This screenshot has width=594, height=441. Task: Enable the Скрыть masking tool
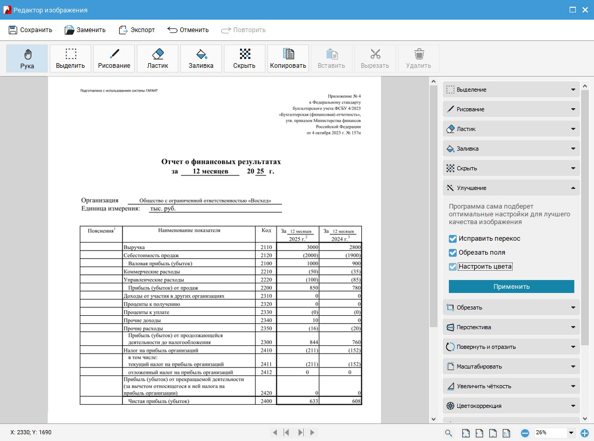[x=244, y=58]
